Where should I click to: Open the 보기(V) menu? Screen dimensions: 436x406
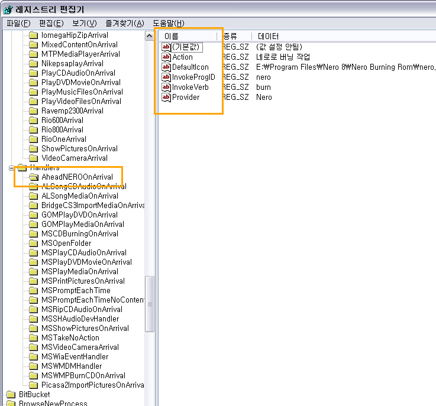[x=84, y=23]
